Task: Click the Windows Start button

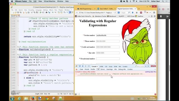Action: 12,98
